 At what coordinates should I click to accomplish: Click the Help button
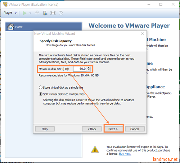click(45, 129)
